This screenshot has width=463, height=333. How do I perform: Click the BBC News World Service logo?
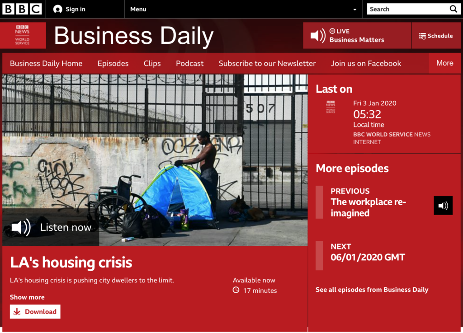(x=23, y=35)
